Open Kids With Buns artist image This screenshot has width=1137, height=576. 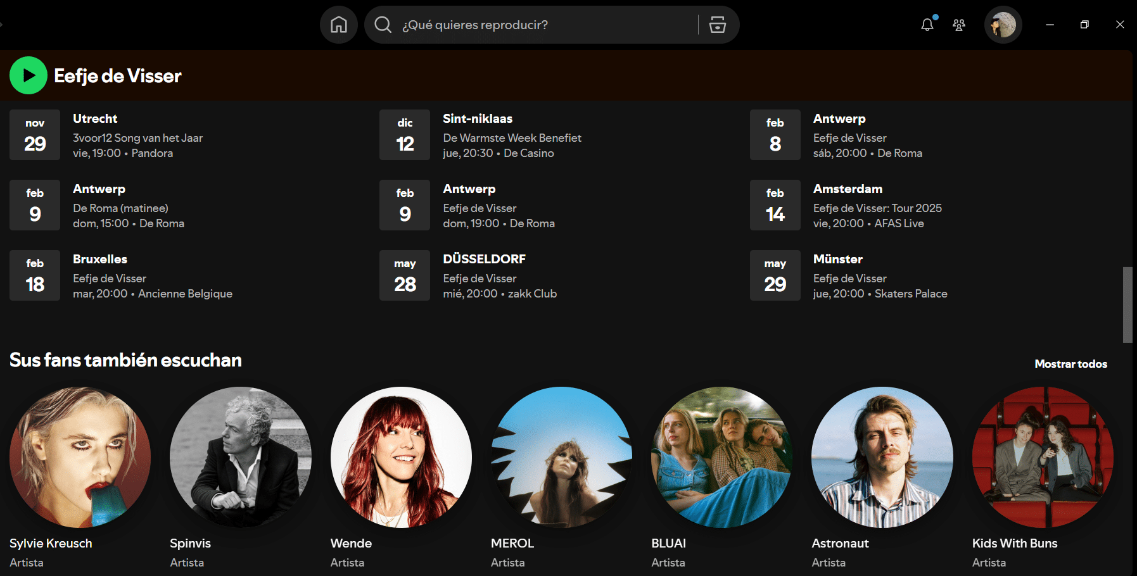click(1043, 457)
